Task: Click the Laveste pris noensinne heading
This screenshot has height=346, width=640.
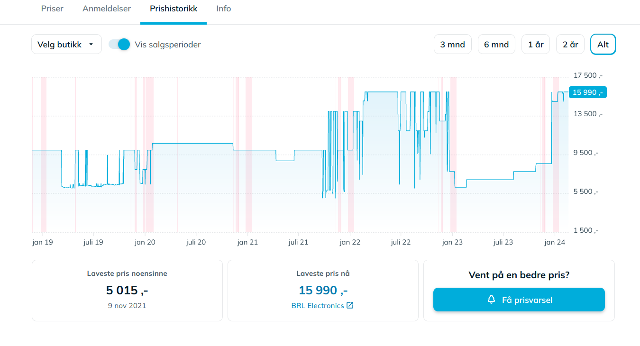Action: 127,273
